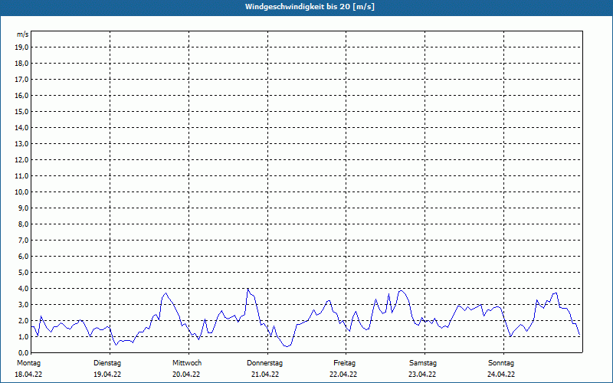Viewport: 613px width, 383px height.
Task: Click the 'Mittwoch' day label
Action: (x=187, y=362)
